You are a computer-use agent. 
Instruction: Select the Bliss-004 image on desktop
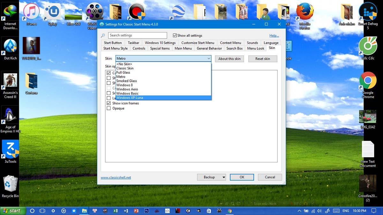tap(73, 16)
